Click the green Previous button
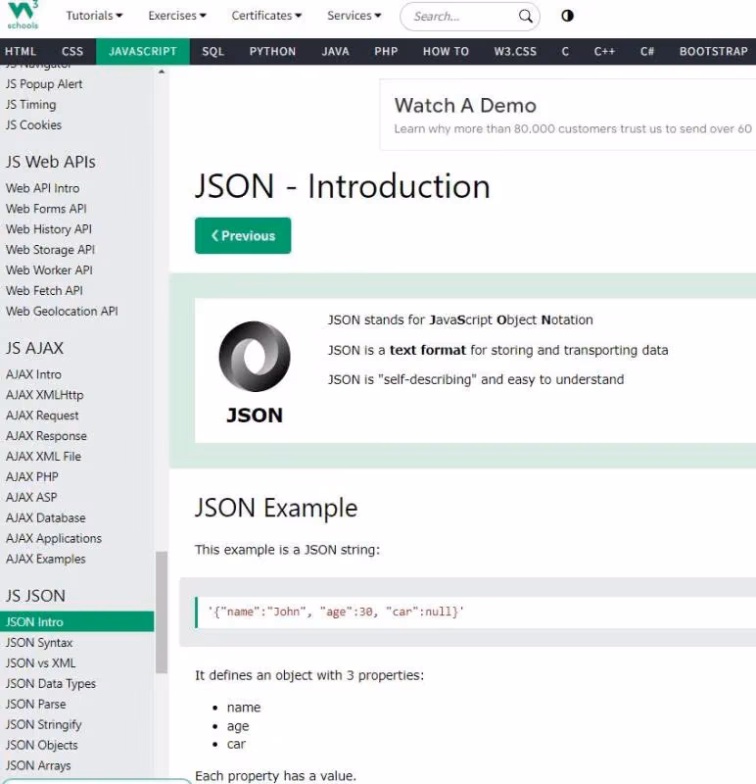The width and height of the screenshot is (756, 784). (243, 235)
